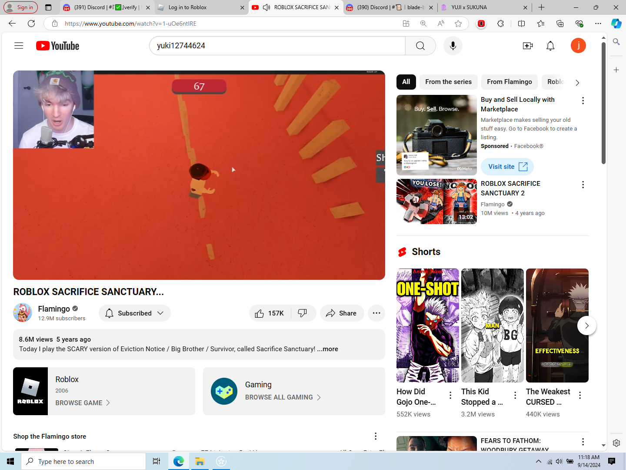
Task: Like the video with 157K likes
Action: [270, 313]
